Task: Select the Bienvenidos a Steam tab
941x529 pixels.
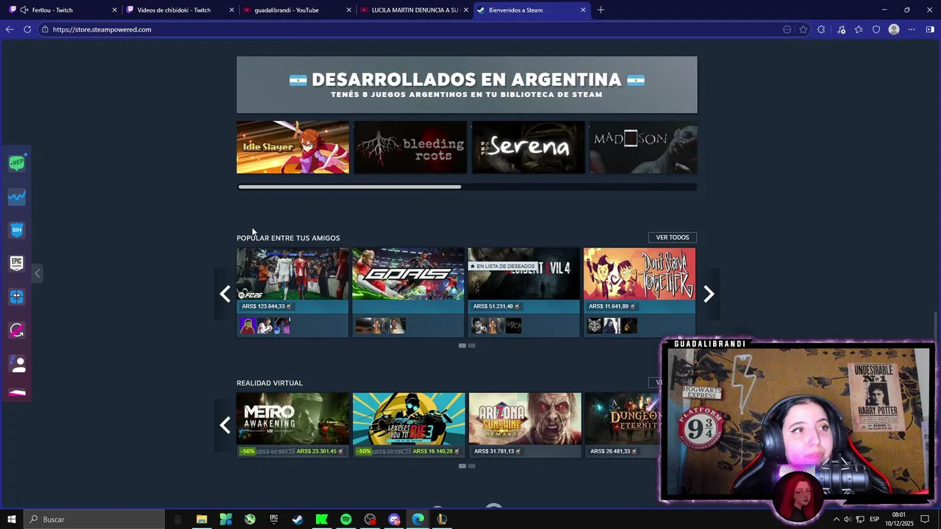Action: point(531,10)
